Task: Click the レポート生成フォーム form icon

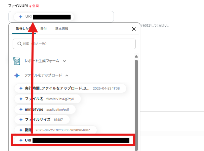Action: (17, 61)
